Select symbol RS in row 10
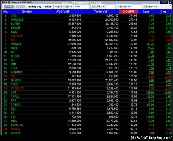This screenshot has height=141, width=173. pyautogui.click(x=13, y=52)
